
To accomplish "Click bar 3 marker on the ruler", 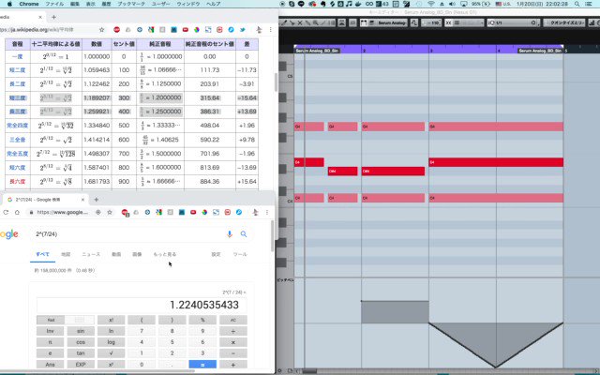I will (x=431, y=50).
